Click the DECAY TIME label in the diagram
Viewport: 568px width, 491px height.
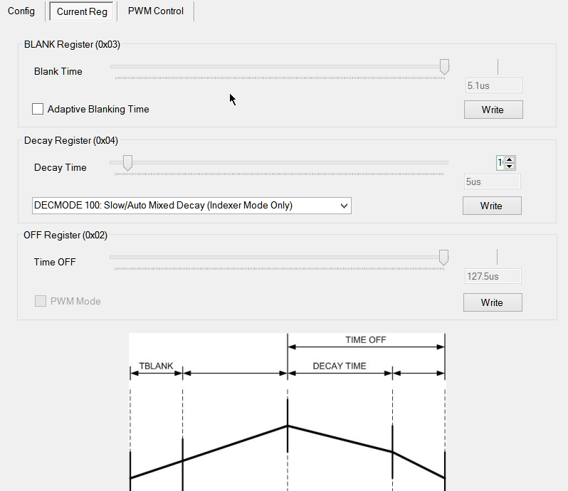340,366
